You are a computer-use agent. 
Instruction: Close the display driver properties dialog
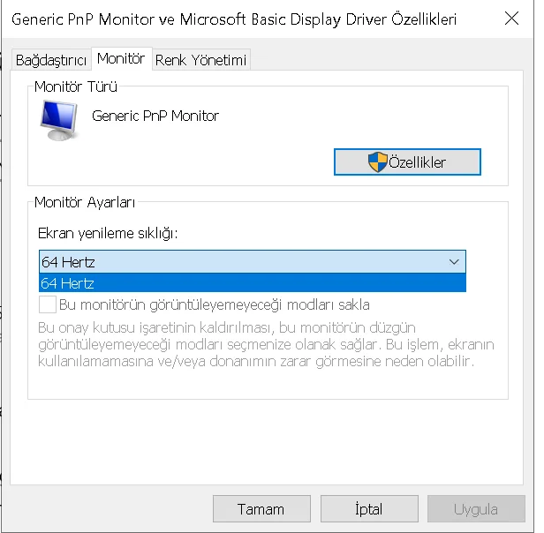point(510,19)
